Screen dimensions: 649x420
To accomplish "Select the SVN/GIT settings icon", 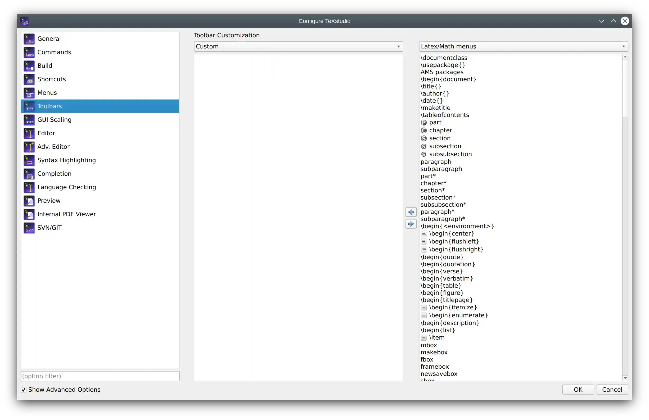I will coord(29,228).
